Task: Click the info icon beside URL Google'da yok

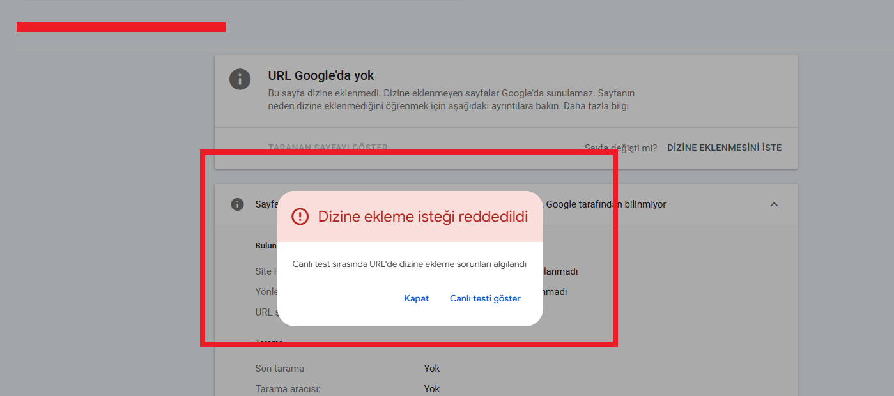Action: pos(240,79)
